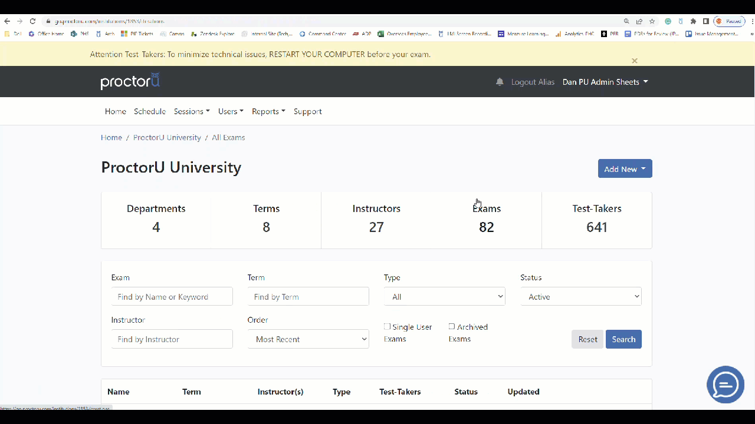Open the browser zoom magnifier icon
755x424 pixels.
tap(626, 21)
